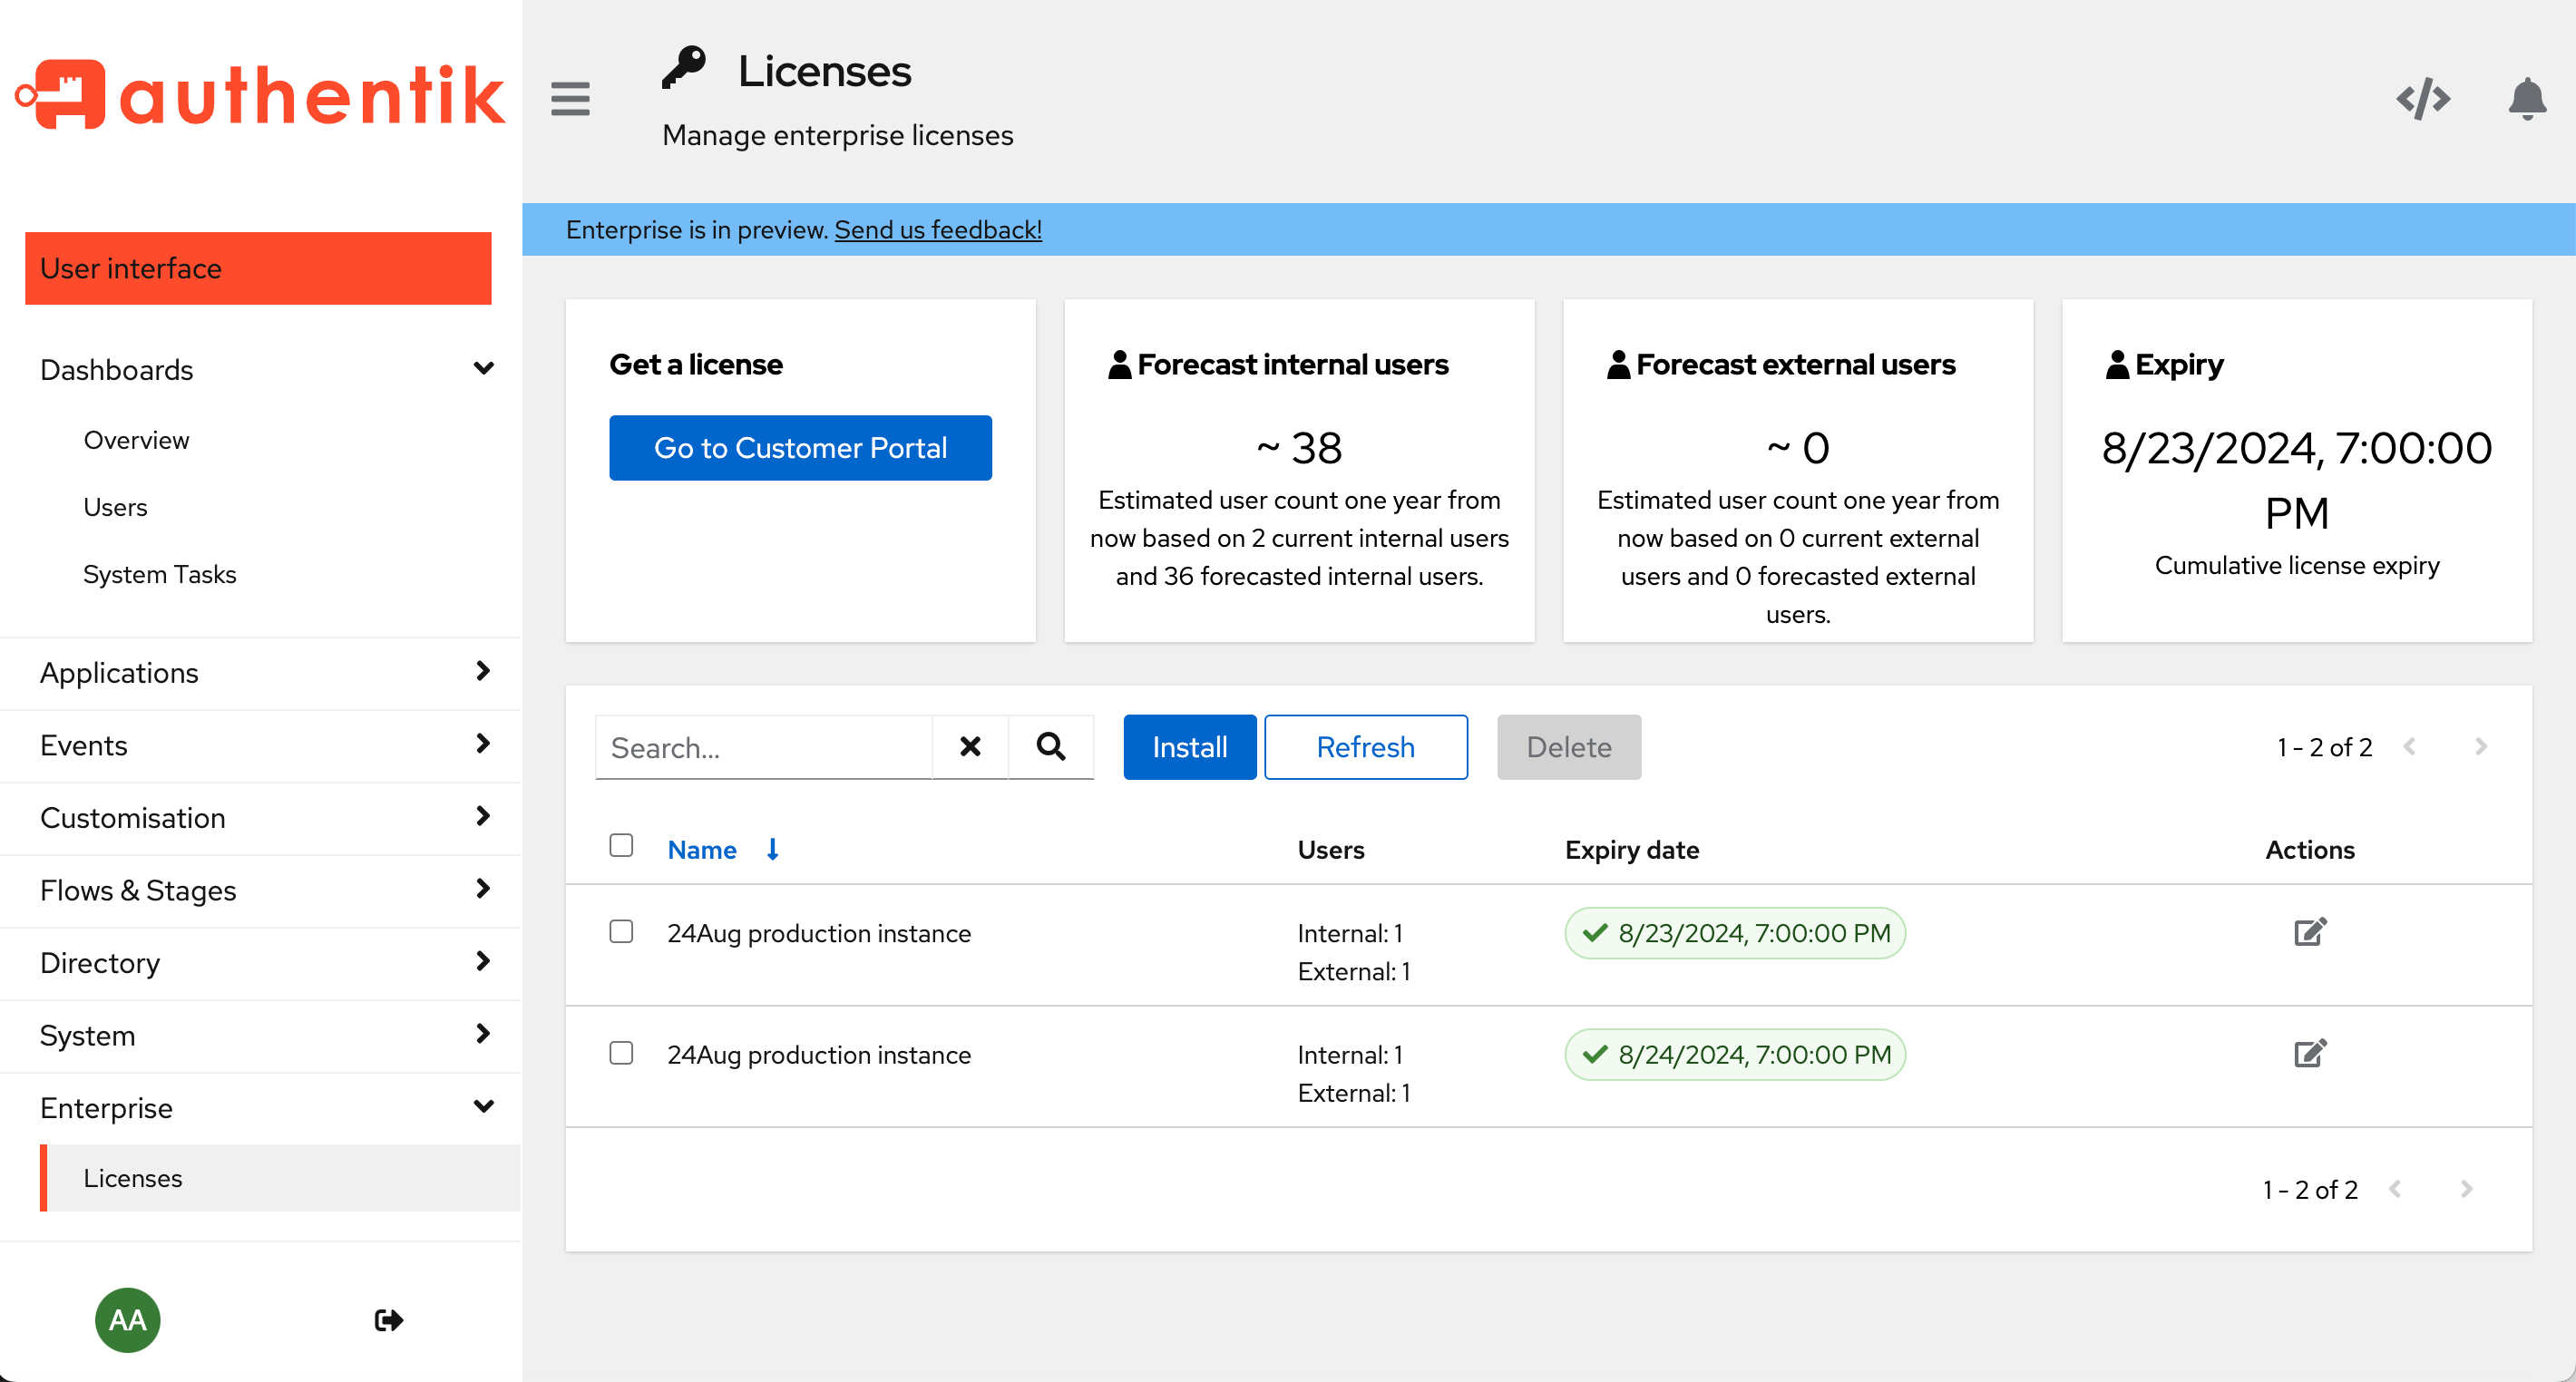The height and width of the screenshot is (1382, 2576).
Task: Click the logout/exit icon bottom left
Action: pos(388,1319)
